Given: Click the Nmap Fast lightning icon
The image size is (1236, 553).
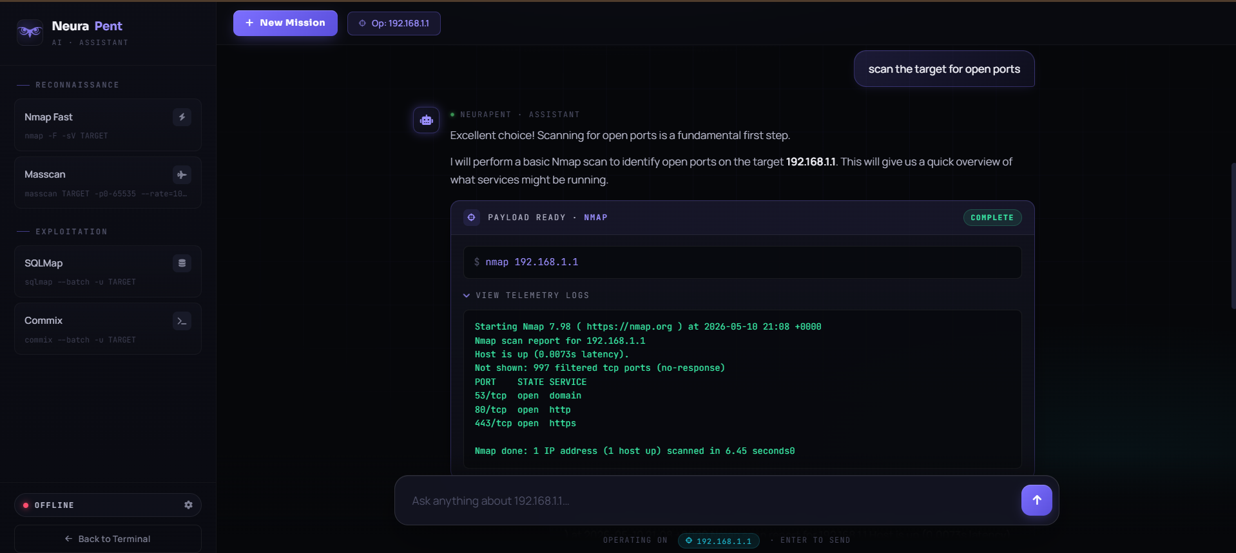Looking at the screenshot, I should tap(182, 117).
